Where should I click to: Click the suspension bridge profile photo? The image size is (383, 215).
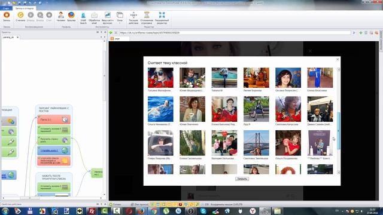click(256, 143)
